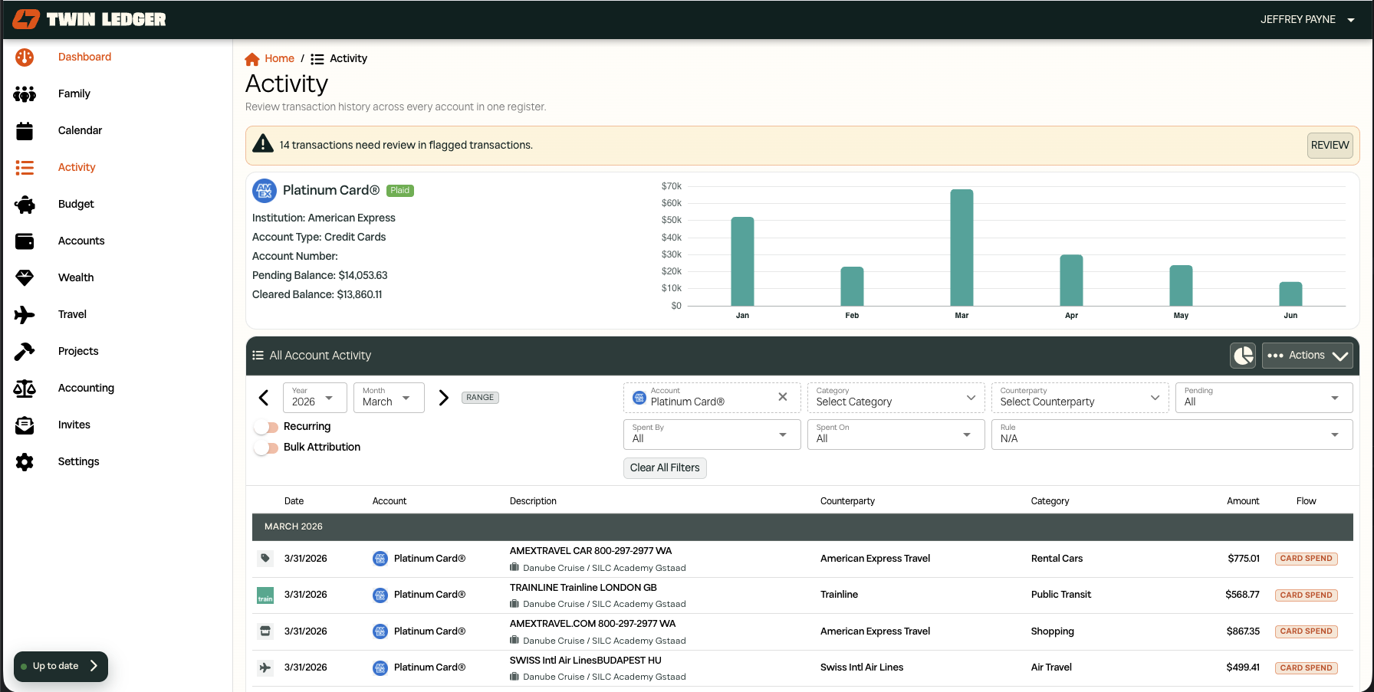1374x692 pixels.
Task: Click the Clear All Filters button
Action: (x=665, y=467)
